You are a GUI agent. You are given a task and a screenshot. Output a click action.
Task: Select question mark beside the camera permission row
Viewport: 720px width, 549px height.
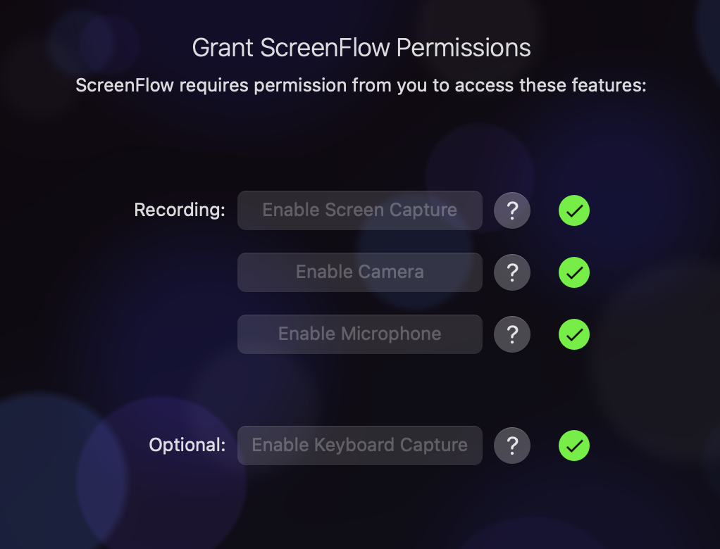512,272
